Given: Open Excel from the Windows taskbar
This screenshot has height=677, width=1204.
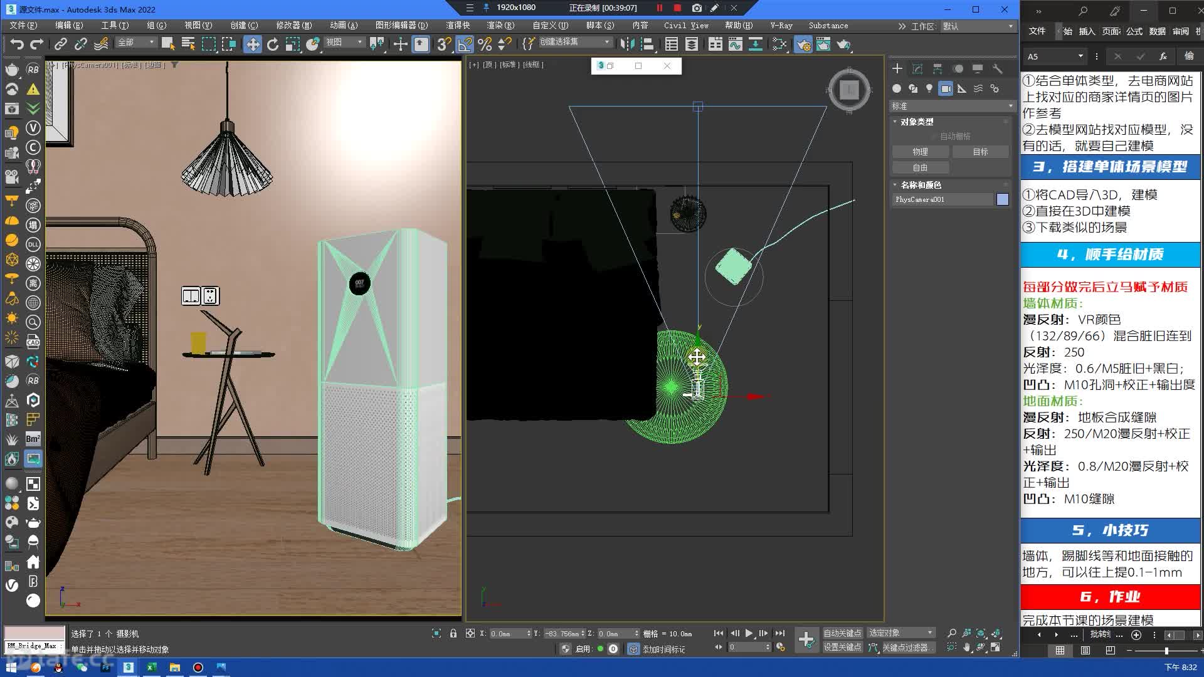Looking at the screenshot, I should (151, 668).
